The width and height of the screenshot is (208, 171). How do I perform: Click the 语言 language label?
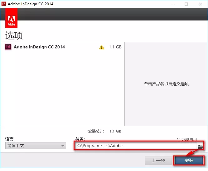(x=10, y=139)
